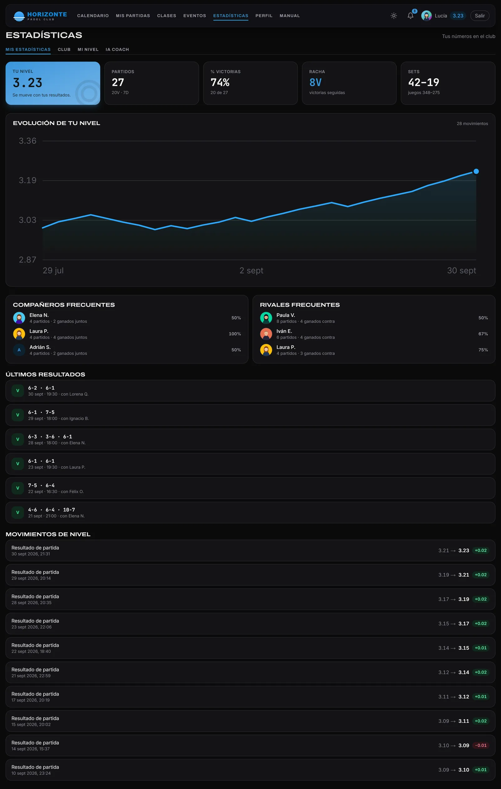
Task: Select Estadísticas in the top navigation
Action: pos(230,16)
